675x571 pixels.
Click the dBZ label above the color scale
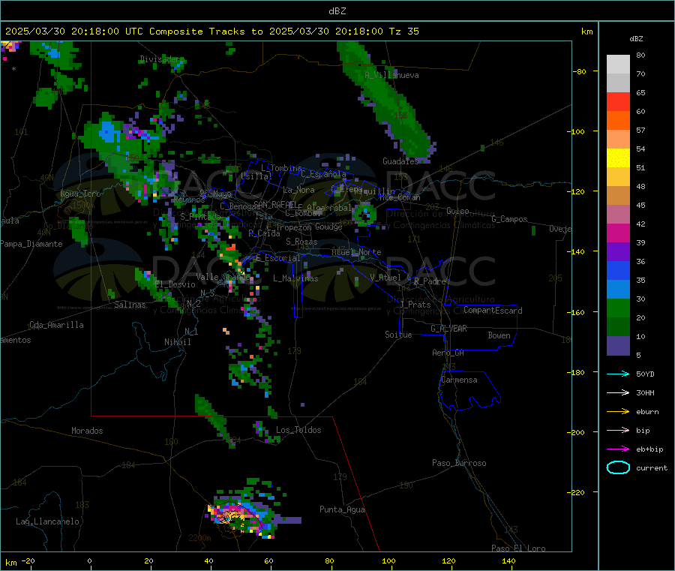tap(636, 39)
